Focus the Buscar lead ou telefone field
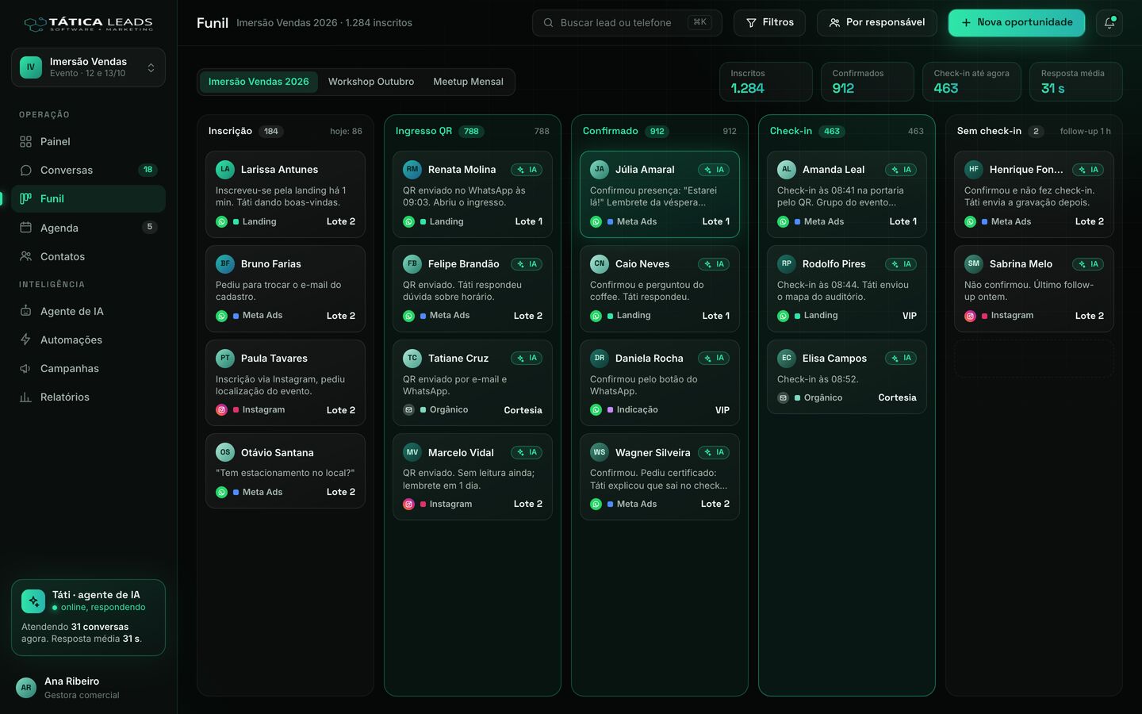 [x=627, y=23]
